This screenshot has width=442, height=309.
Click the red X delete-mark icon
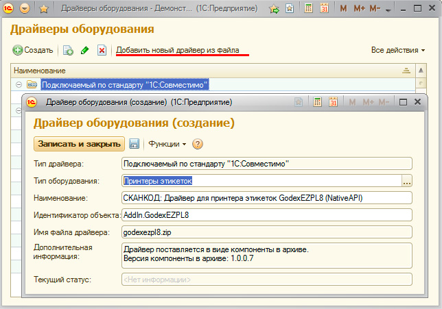tap(102, 51)
